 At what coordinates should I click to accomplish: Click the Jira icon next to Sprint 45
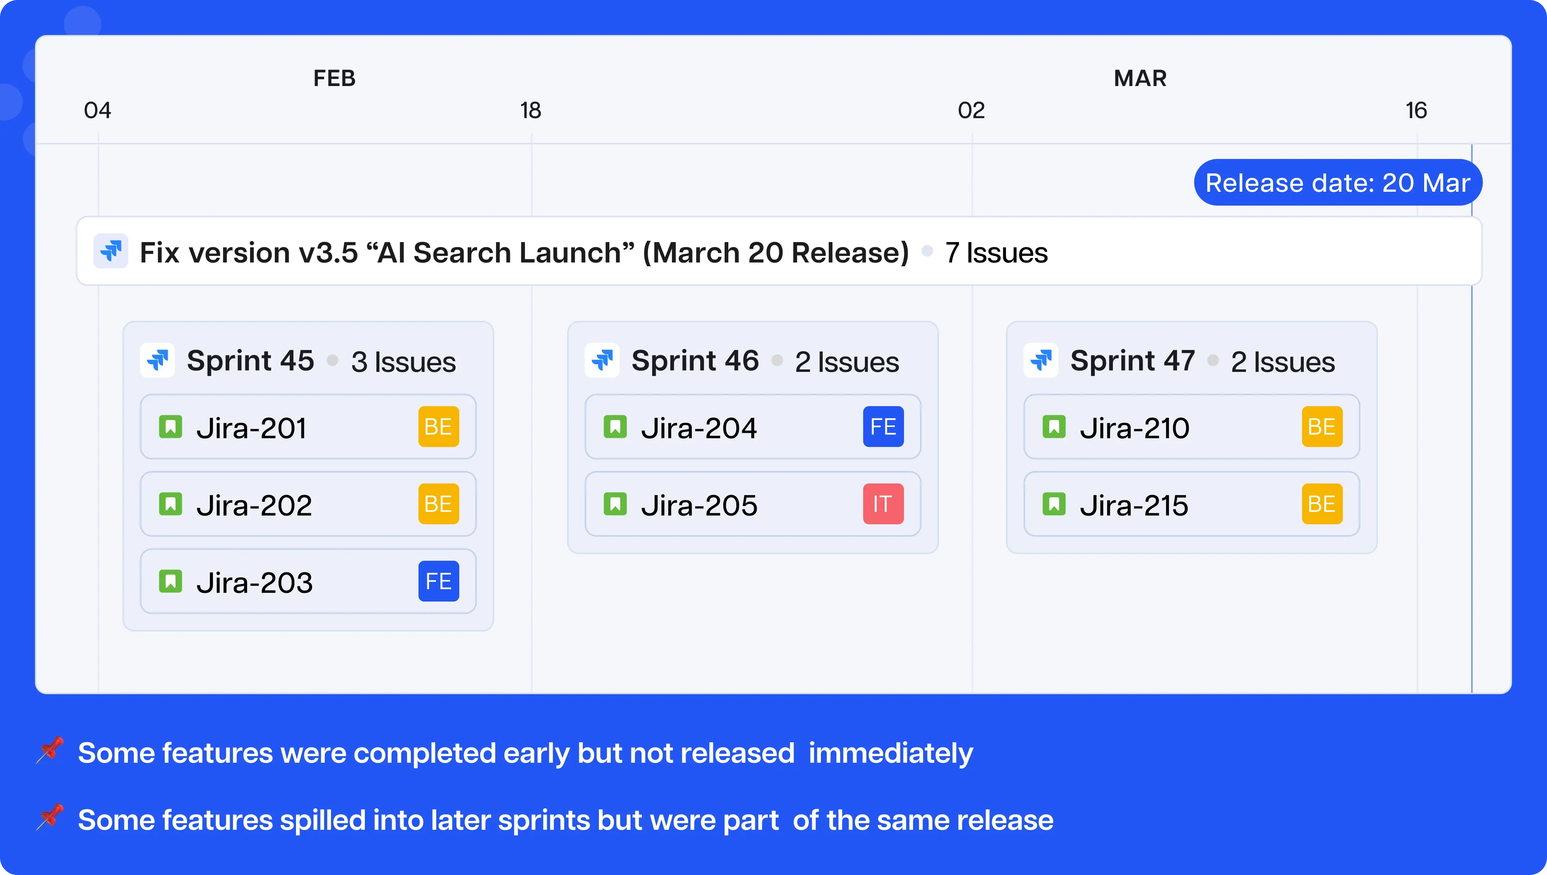pyautogui.click(x=157, y=361)
